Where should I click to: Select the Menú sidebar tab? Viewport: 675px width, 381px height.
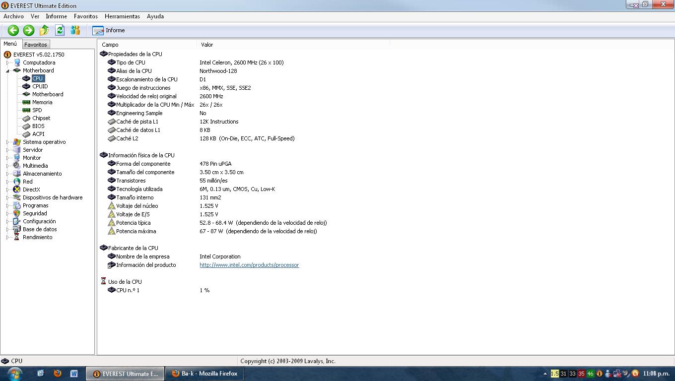10,44
